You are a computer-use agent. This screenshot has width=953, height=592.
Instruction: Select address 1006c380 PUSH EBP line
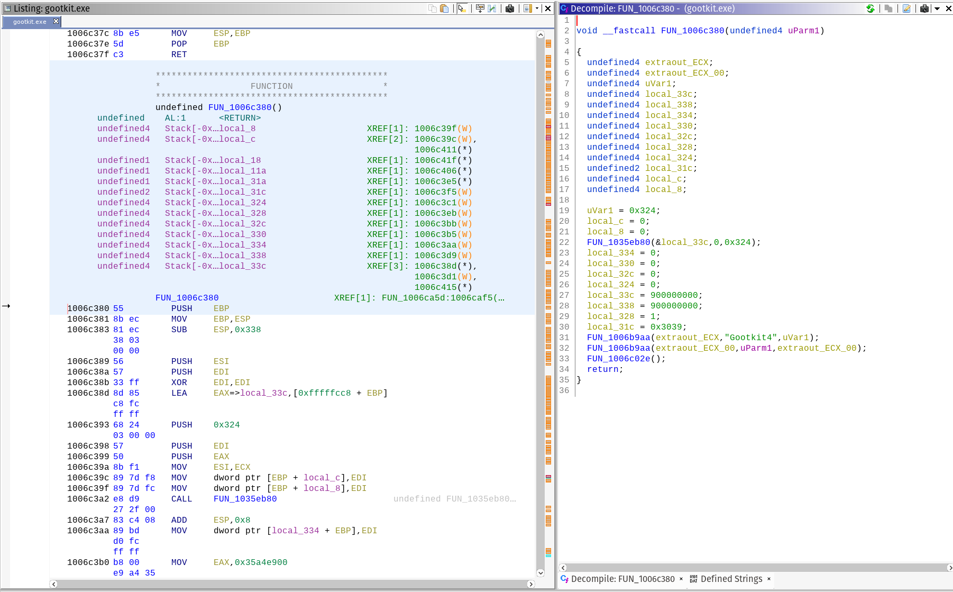pyautogui.click(x=148, y=308)
